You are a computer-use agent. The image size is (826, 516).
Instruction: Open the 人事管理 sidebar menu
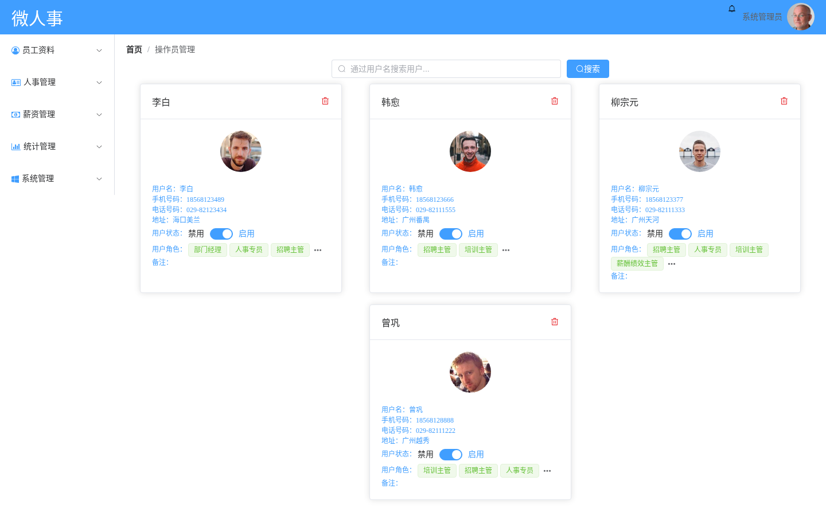57,83
